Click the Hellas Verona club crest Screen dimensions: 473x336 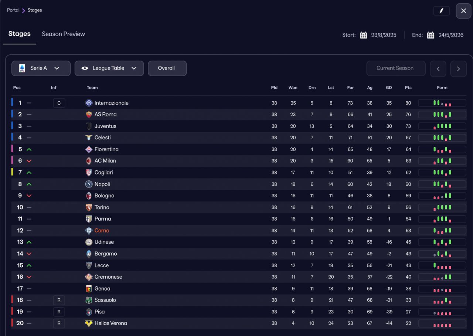pos(89,323)
